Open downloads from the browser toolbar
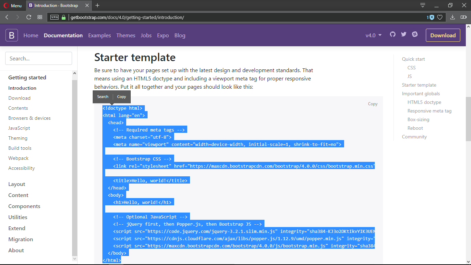The width and height of the screenshot is (471, 265). (452, 17)
